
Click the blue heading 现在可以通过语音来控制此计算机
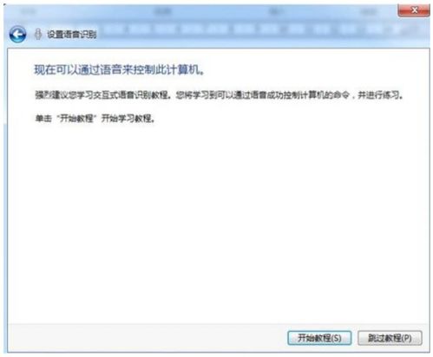119,69
